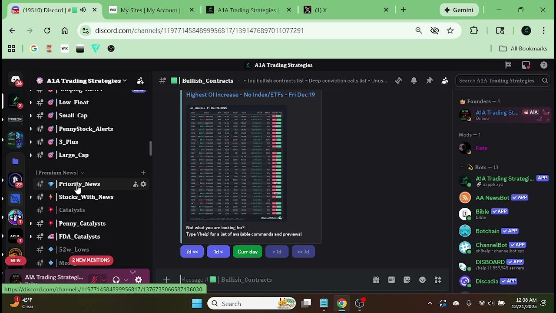The image size is (556, 313).
Task: Toggle deafen headphones in user panel
Action: 116,280
